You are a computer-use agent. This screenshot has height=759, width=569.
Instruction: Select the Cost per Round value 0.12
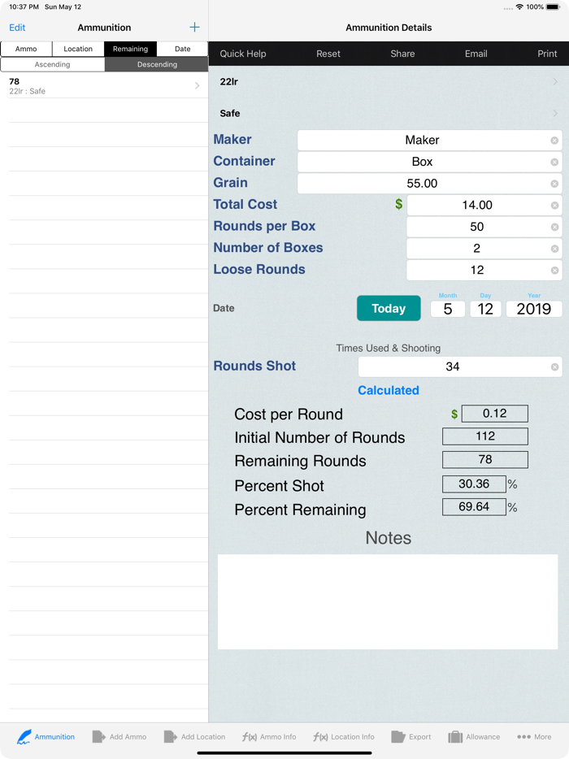coord(495,414)
